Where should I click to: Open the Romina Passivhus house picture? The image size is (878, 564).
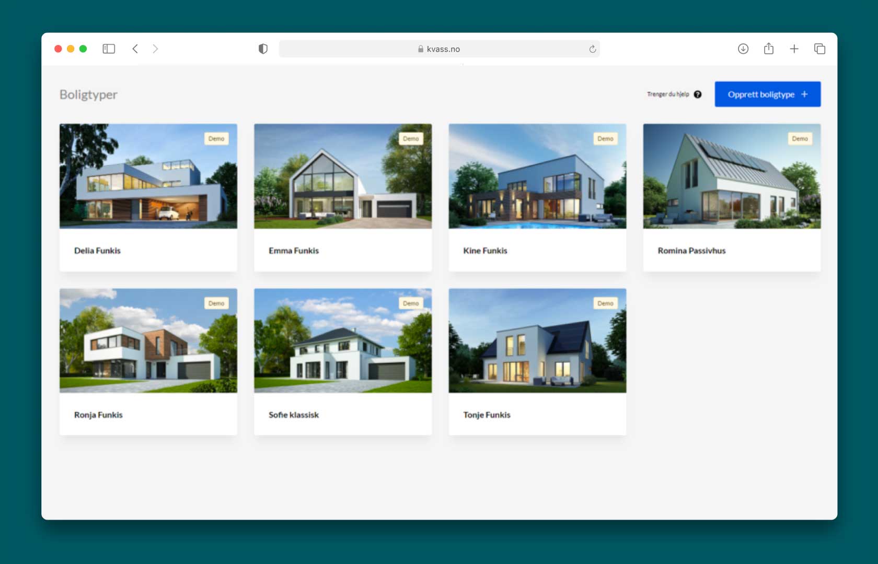point(732,176)
